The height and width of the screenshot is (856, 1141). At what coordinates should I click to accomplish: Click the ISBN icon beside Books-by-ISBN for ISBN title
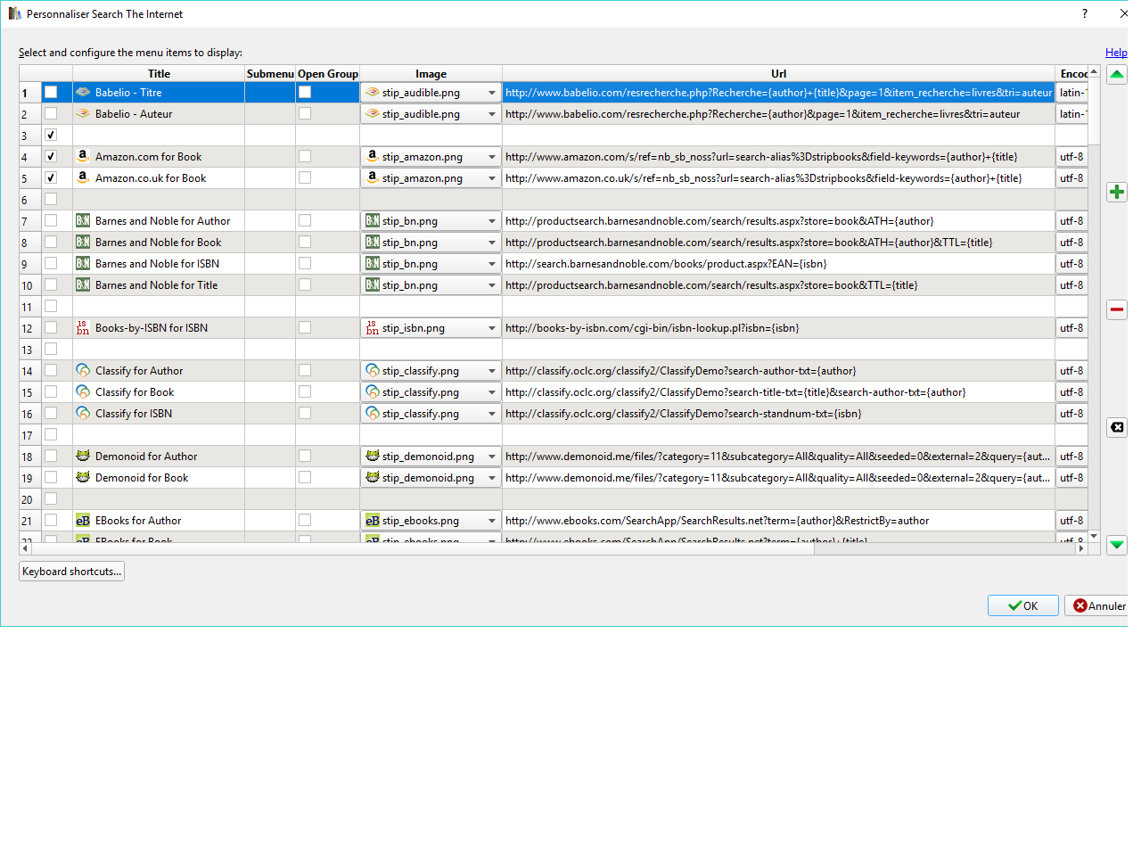pyautogui.click(x=83, y=327)
